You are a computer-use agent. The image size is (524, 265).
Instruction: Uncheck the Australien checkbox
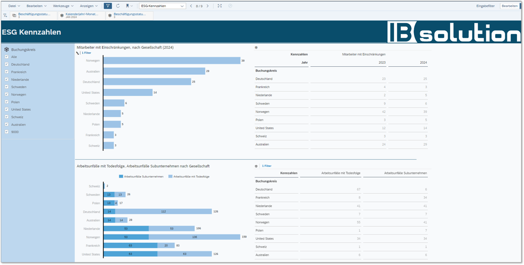[x=7, y=125]
